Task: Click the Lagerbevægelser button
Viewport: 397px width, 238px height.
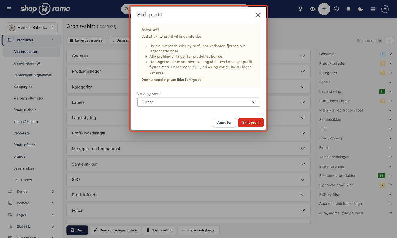Action: (x=87, y=40)
